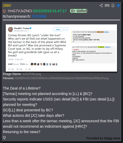This screenshot has height=143, width=123.
Task: Click the 02/22/2019 timestamp
Action: [50, 11]
